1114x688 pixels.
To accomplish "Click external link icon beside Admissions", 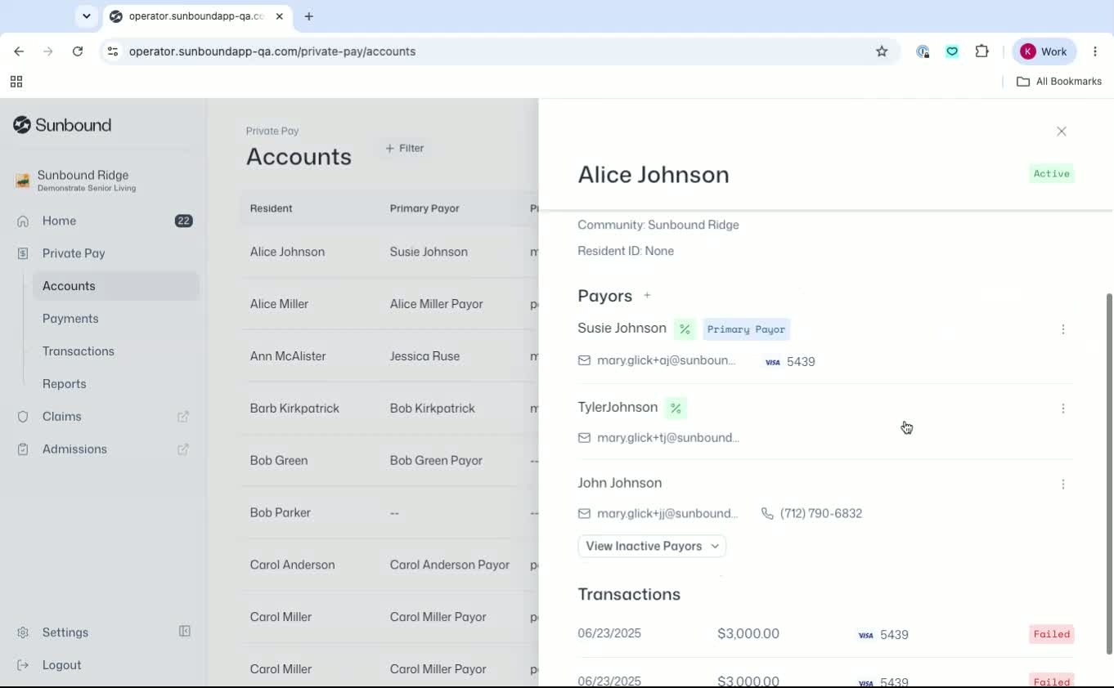I will click(x=183, y=449).
